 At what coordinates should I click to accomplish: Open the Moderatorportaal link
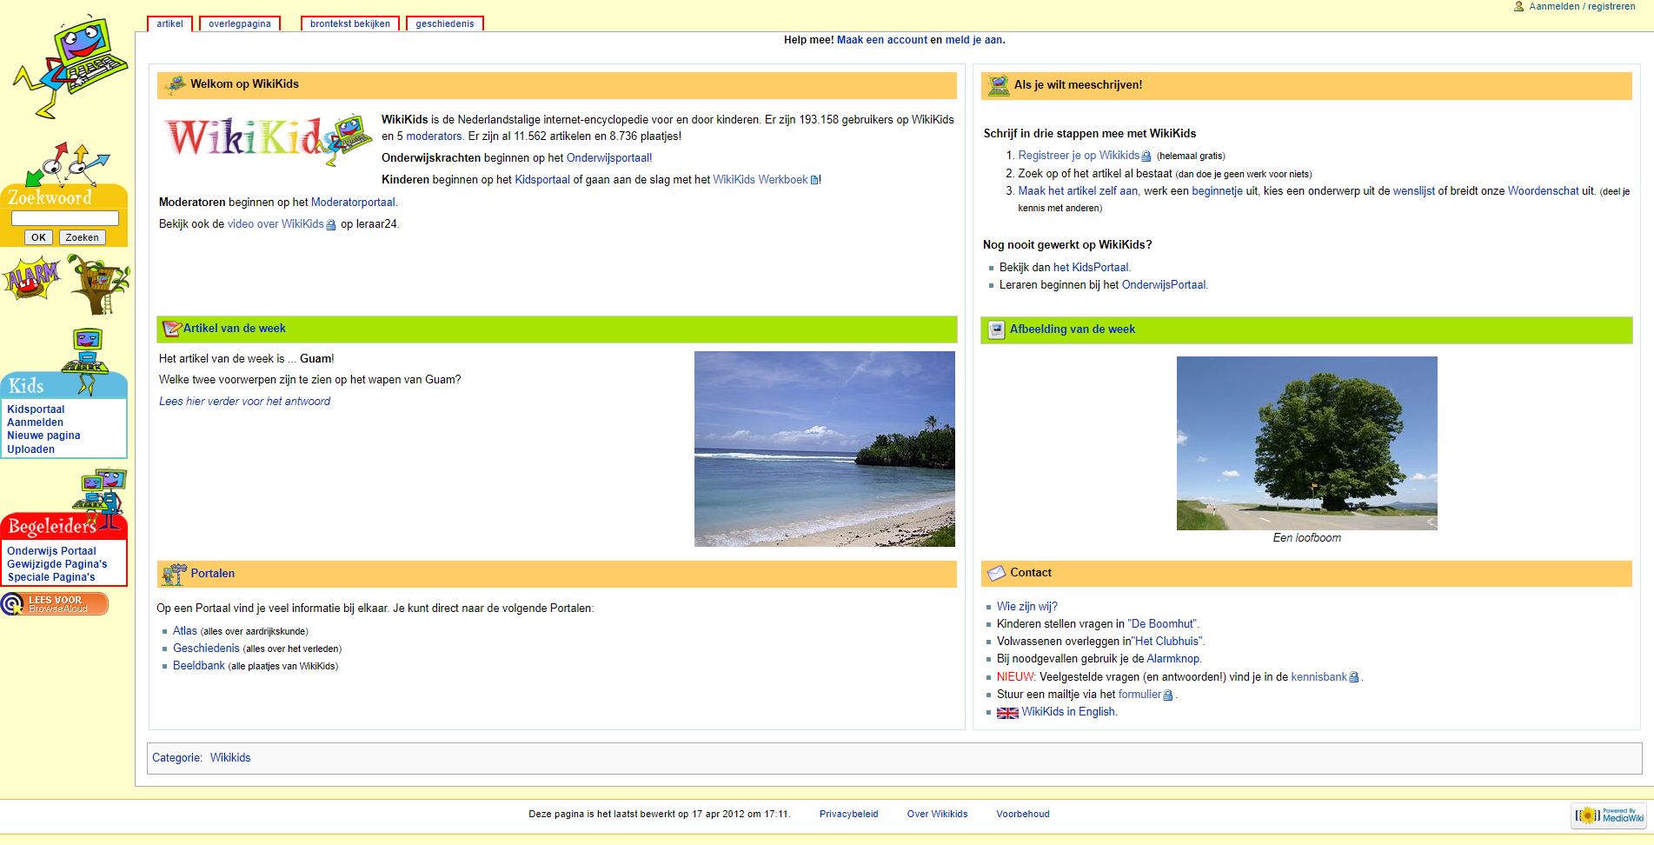tap(353, 203)
